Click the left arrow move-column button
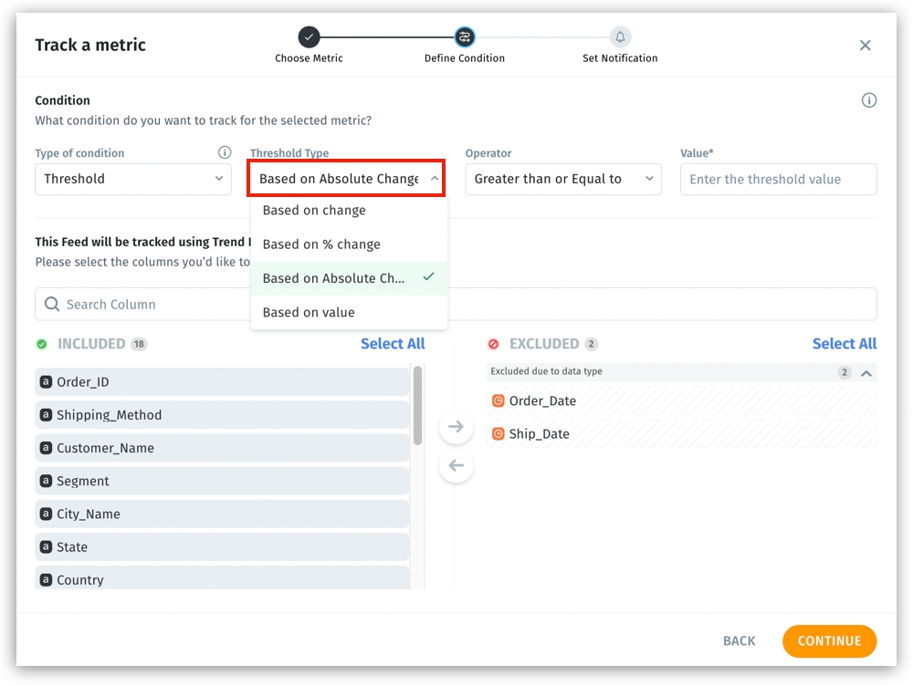913x686 pixels. (456, 466)
